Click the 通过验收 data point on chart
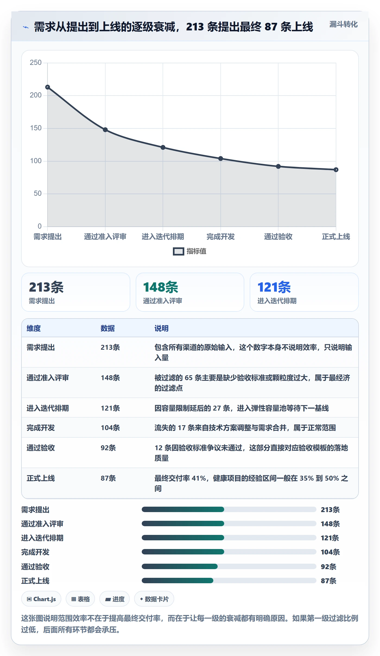The image size is (380, 656). (278, 166)
